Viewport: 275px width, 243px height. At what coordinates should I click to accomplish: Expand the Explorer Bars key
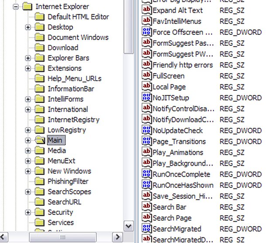coord(28,58)
